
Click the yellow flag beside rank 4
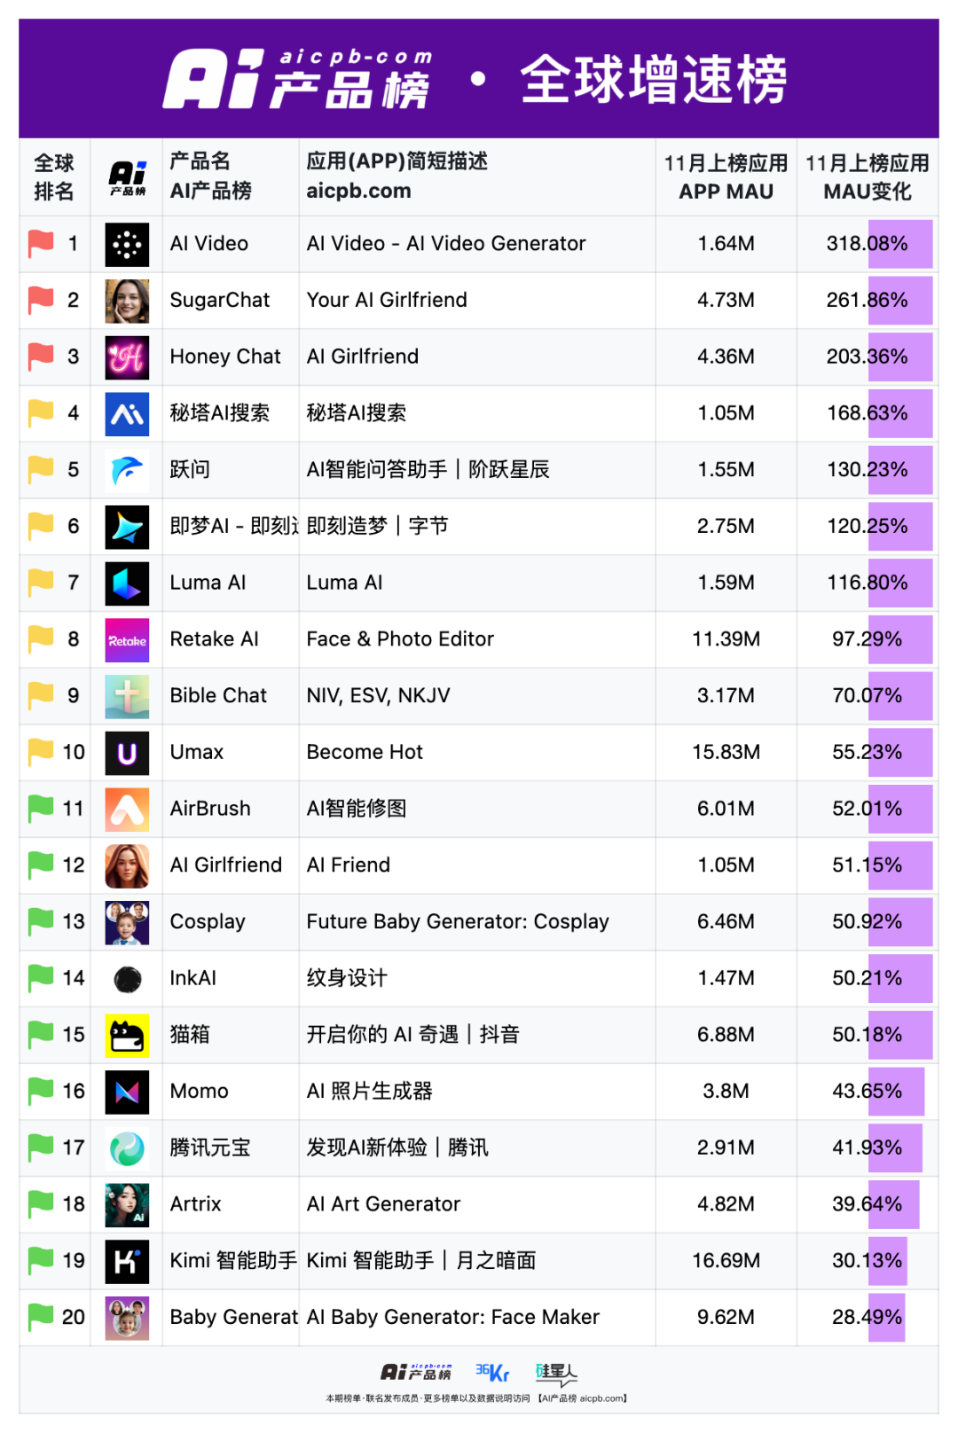(x=41, y=412)
